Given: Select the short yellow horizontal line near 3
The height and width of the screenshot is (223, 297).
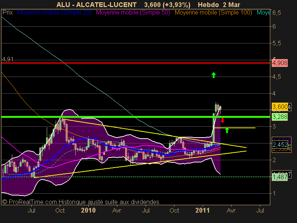Looking at the screenshot, I should [235, 128].
